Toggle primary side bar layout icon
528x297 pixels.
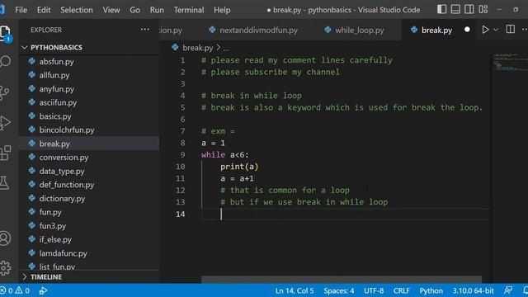click(x=441, y=9)
